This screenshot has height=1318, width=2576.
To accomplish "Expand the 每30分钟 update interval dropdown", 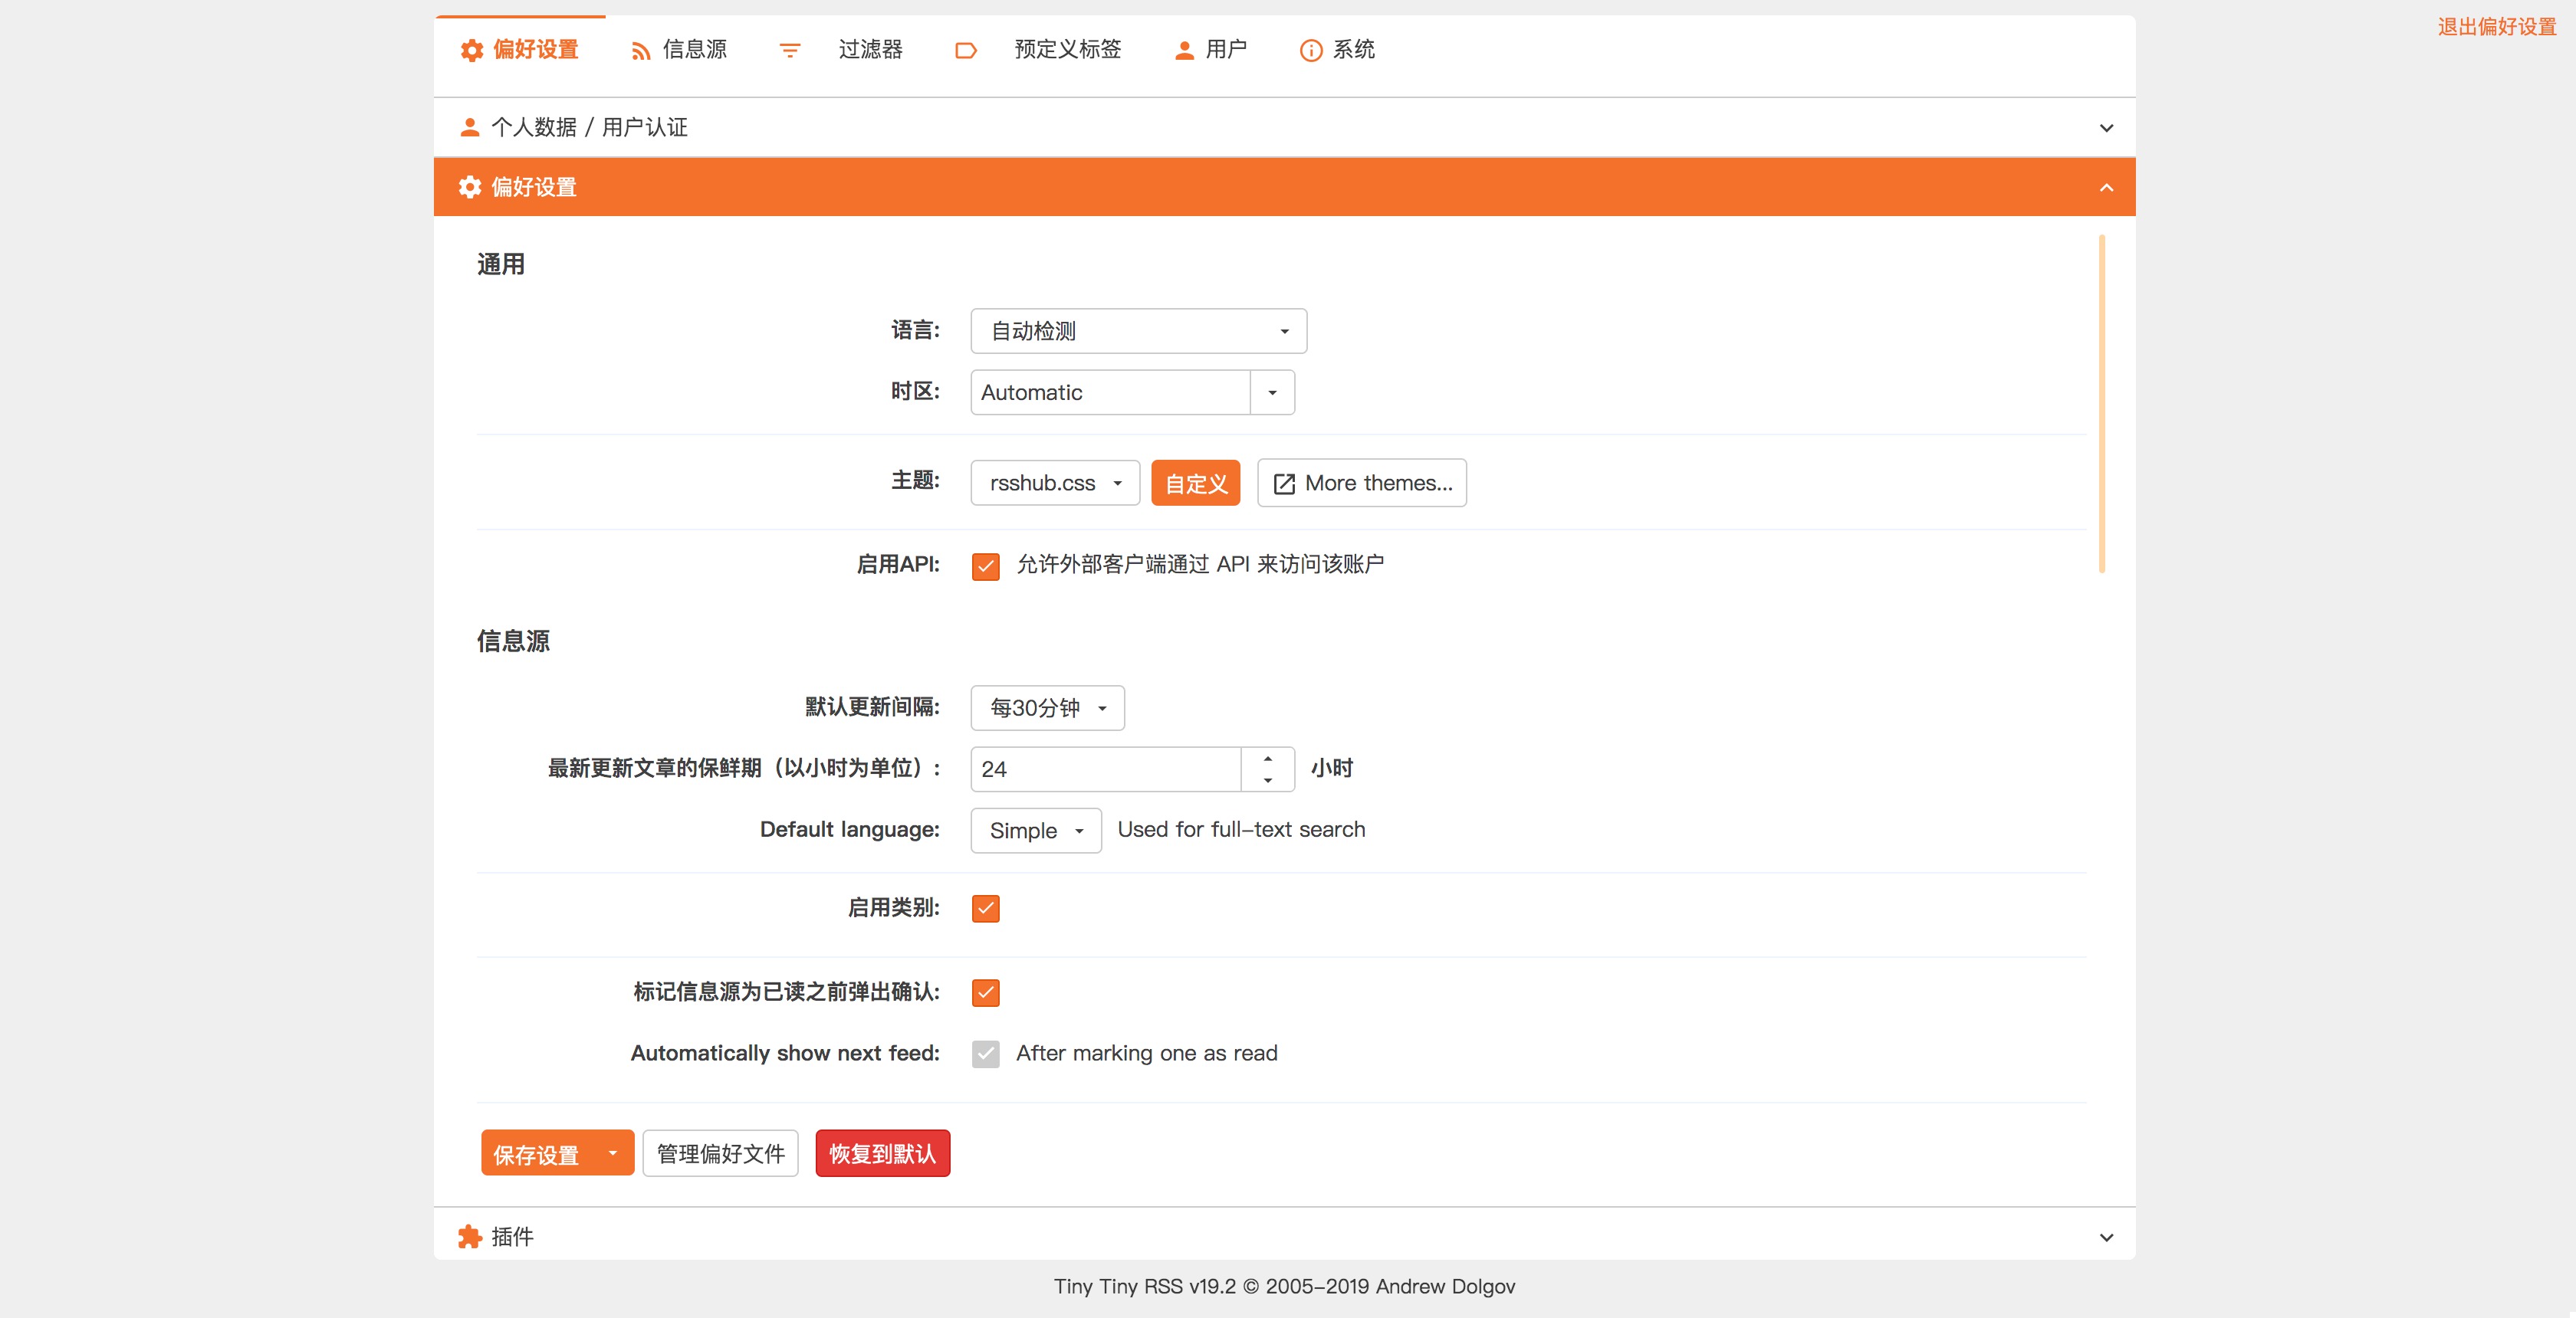I will [x=1047, y=709].
